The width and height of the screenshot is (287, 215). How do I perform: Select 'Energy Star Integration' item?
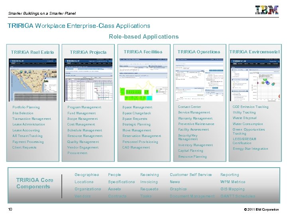click(x=250, y=149)
